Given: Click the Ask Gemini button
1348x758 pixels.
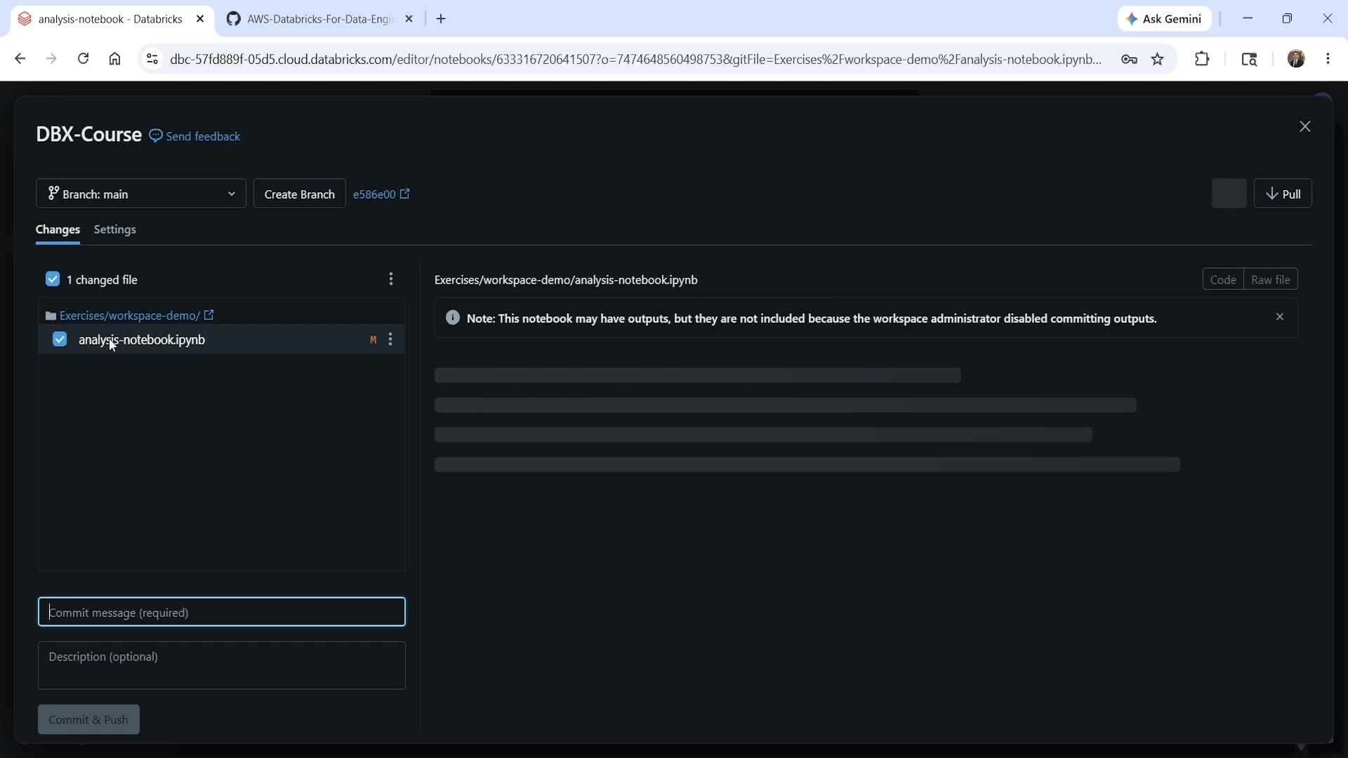Looking at the screenshot, I should tap(1165, 19).
